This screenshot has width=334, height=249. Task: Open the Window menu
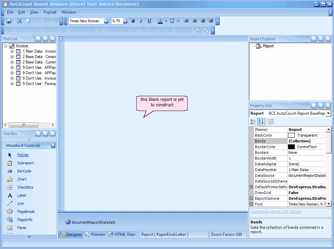click(69, 12)
